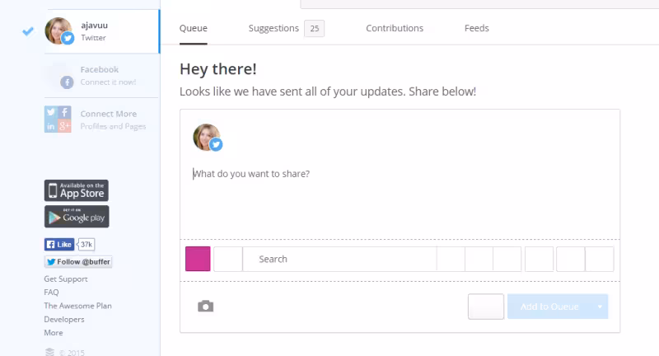Click the Facebook icon under Connect it now
Viewport: 659px width, 356px height.
(67, 82)
